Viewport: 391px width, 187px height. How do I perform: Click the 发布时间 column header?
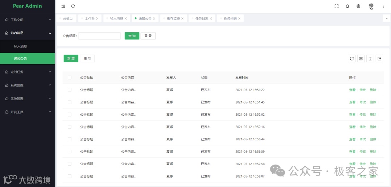(x=242, y=77)
